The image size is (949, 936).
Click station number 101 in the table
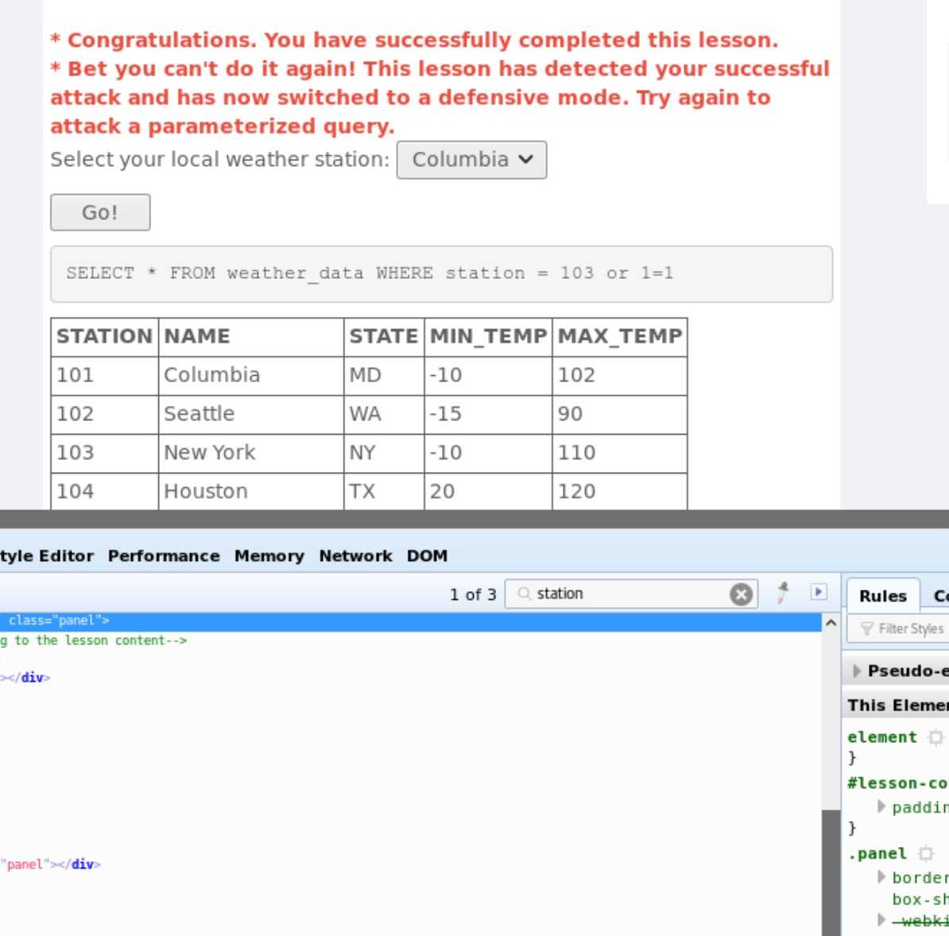[105, 375]
